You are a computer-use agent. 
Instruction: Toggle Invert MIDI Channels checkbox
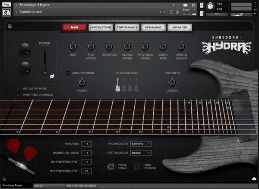19,95
